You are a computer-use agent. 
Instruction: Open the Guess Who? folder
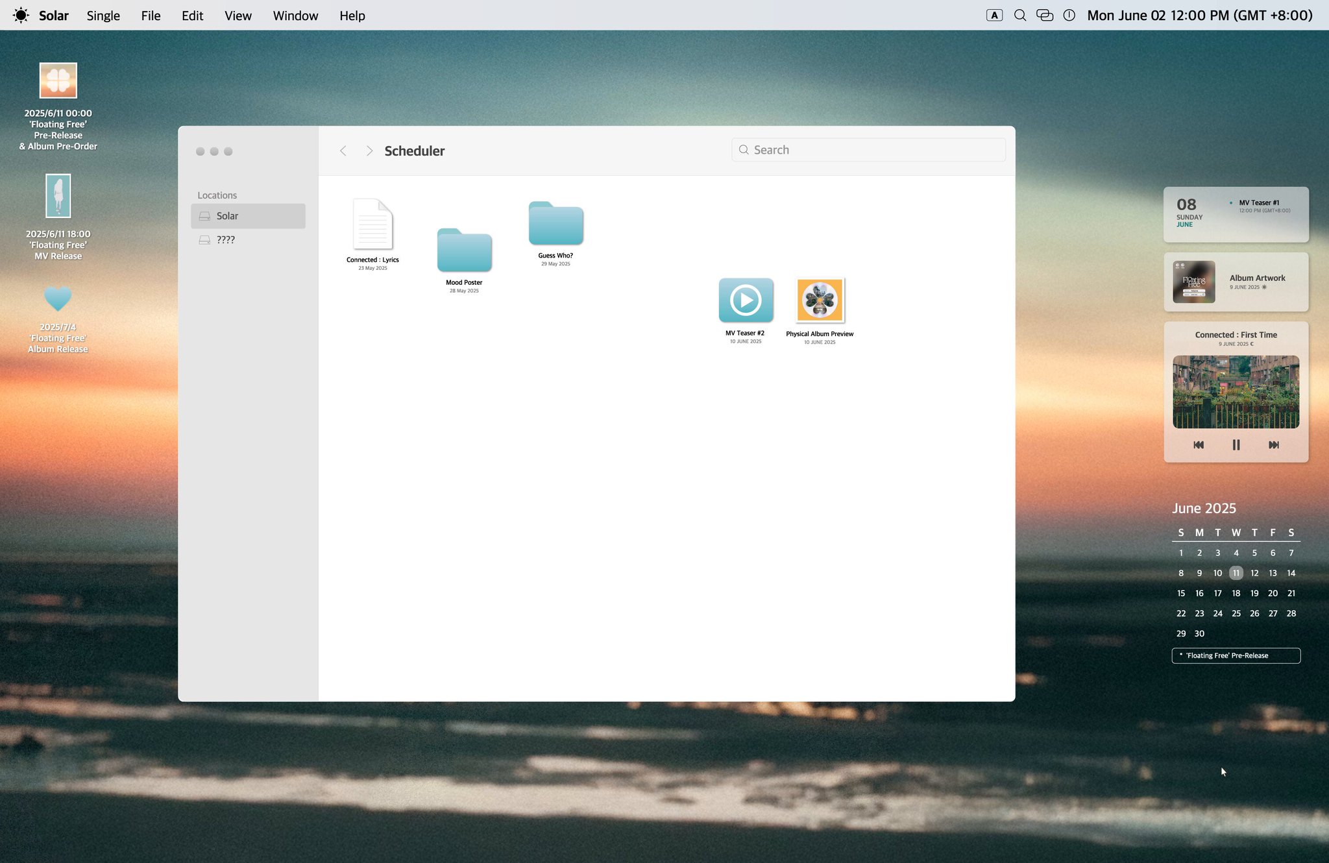(555, 224)
